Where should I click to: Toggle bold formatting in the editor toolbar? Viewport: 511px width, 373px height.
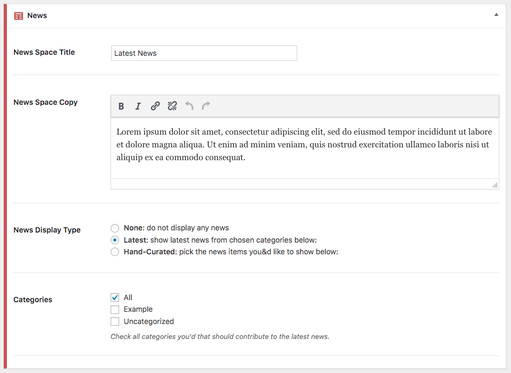click(121, 106)
